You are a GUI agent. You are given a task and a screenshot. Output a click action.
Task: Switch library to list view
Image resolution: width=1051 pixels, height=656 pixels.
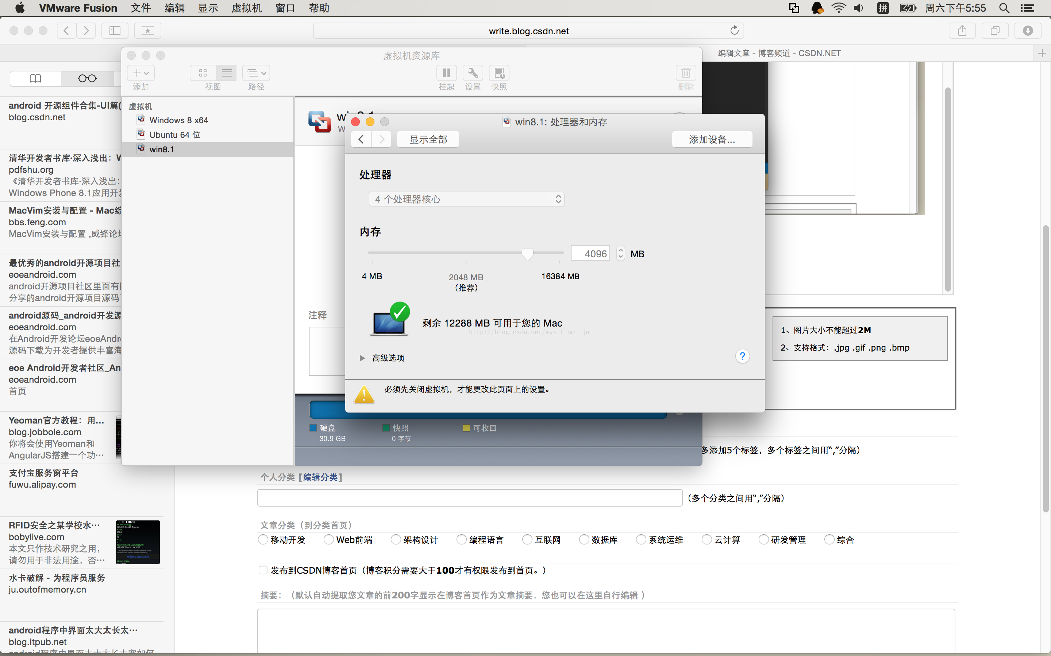coord(227,73)
